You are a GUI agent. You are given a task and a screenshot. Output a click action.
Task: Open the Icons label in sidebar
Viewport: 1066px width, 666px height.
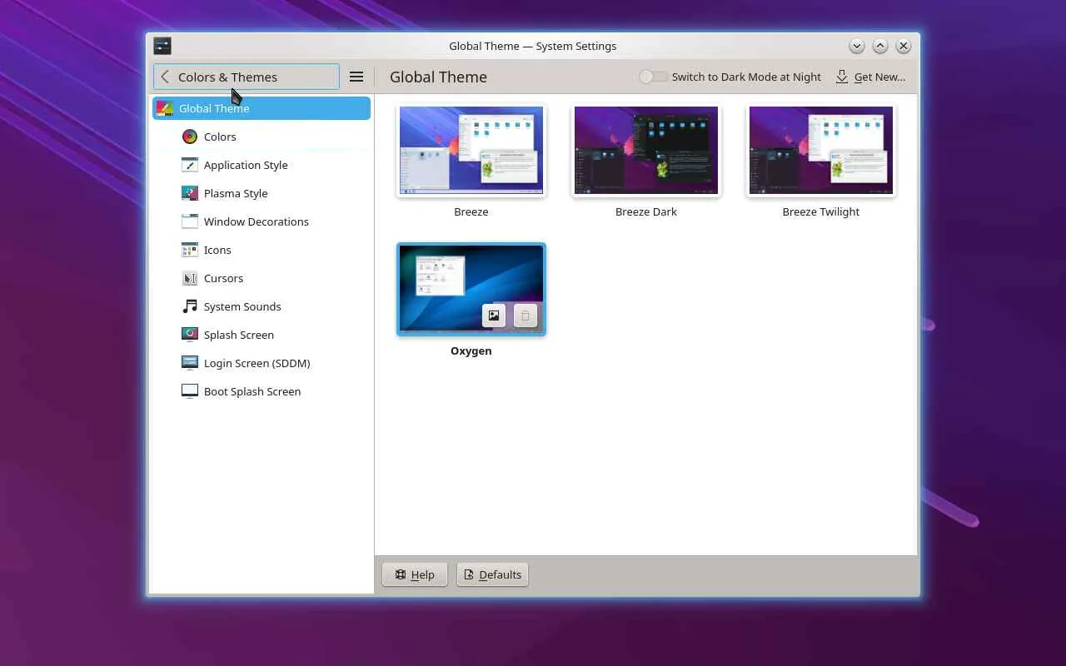click(217, 250)
